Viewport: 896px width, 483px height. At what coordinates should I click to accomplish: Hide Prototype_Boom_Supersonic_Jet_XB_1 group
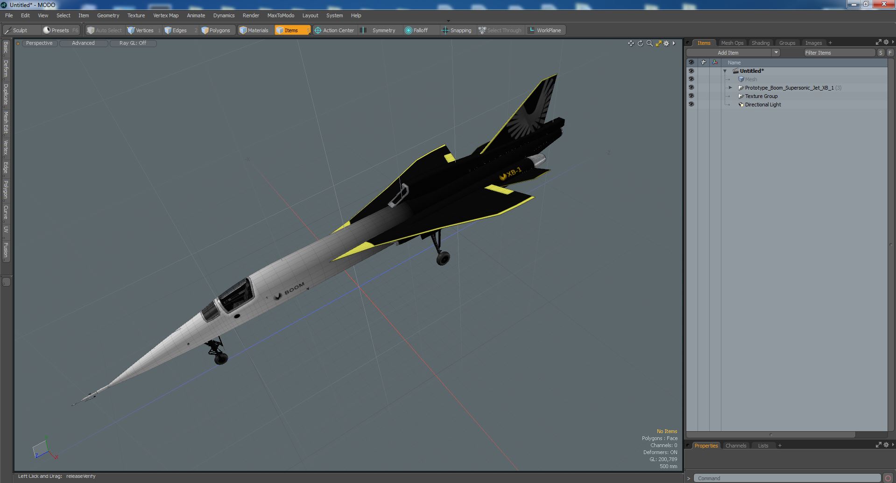pyautogui.click(x=691, y=88)
